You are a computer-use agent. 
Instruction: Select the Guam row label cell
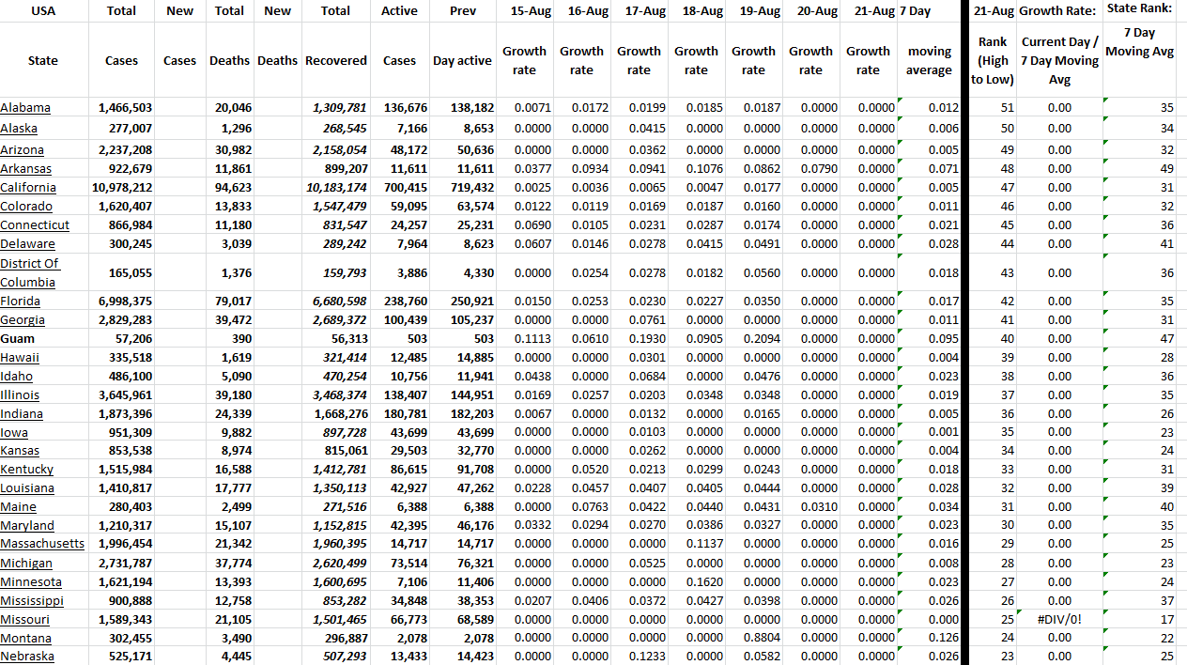tap(18, 339)
